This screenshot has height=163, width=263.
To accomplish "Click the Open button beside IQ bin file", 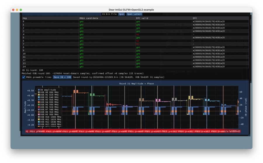I will [x=121, y=14].
